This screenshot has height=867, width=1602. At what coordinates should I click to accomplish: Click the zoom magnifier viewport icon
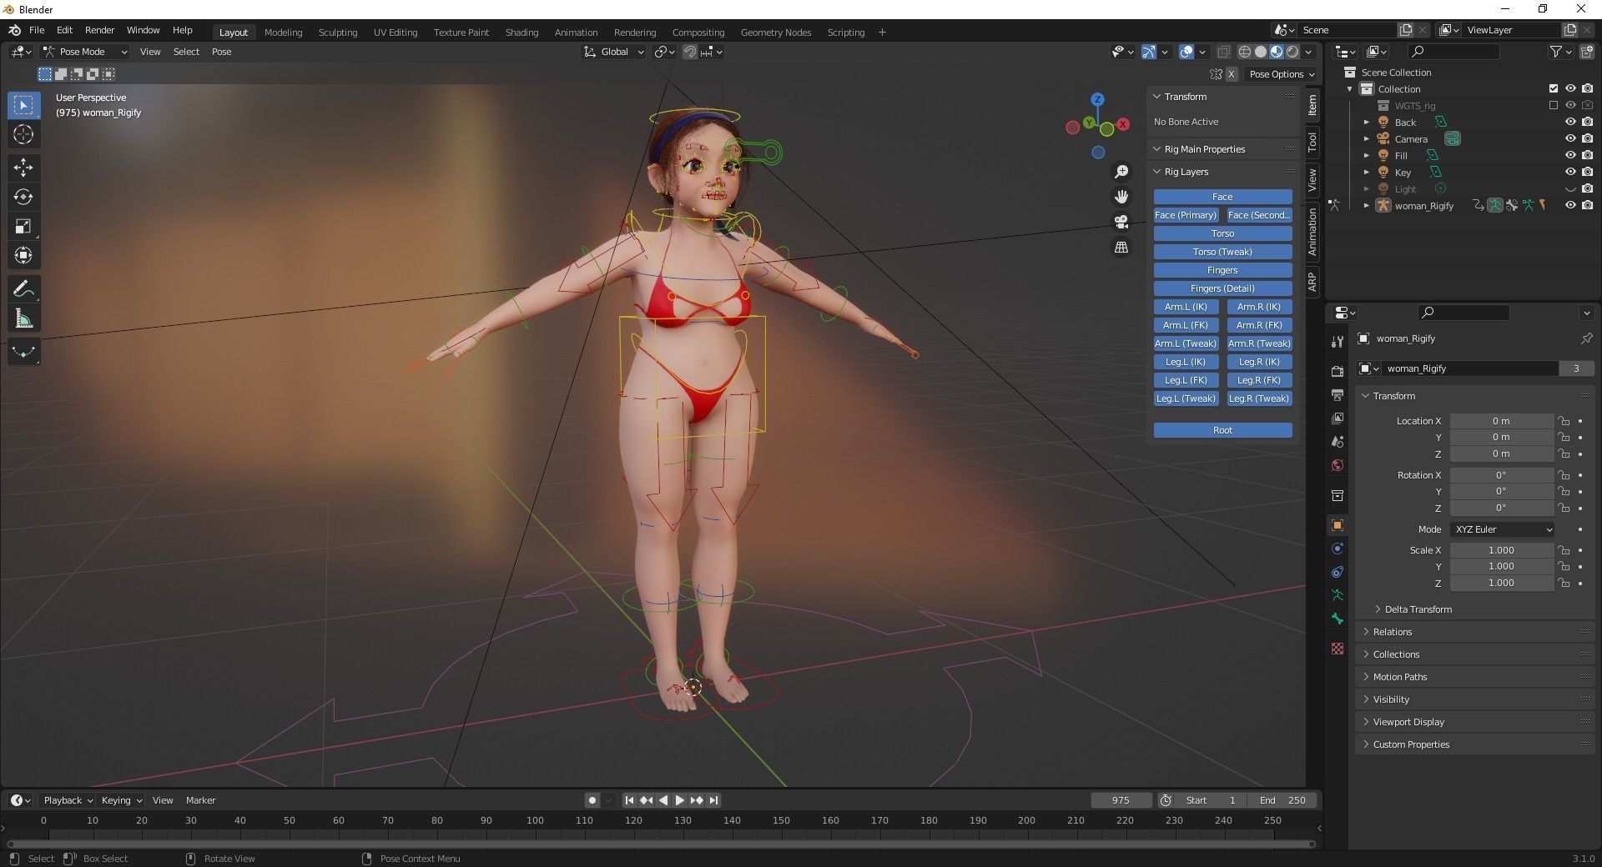point(1121,172)
